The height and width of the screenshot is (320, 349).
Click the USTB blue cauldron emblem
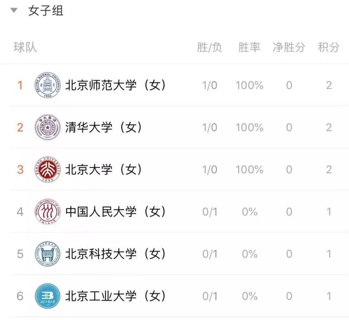(48, 254)
